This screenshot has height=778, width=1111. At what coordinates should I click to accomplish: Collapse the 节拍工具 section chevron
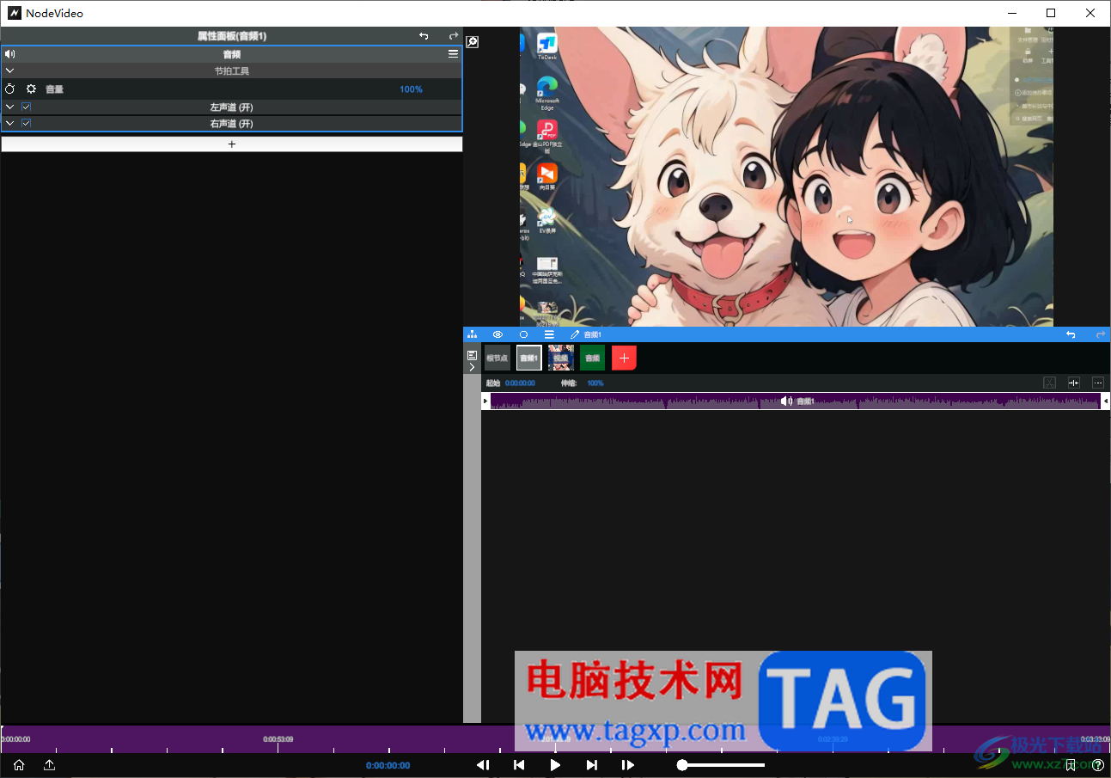tap(9, 71)
